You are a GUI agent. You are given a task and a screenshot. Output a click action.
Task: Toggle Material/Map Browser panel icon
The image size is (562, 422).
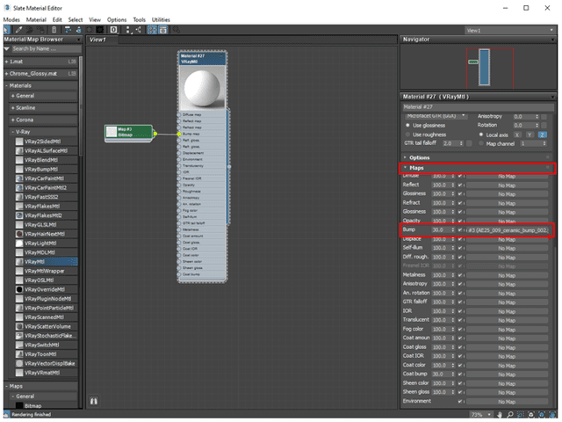[152, 30]
